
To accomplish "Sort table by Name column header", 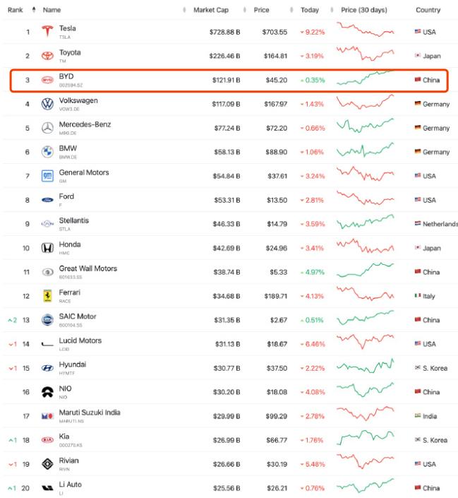I will point(52,10).
